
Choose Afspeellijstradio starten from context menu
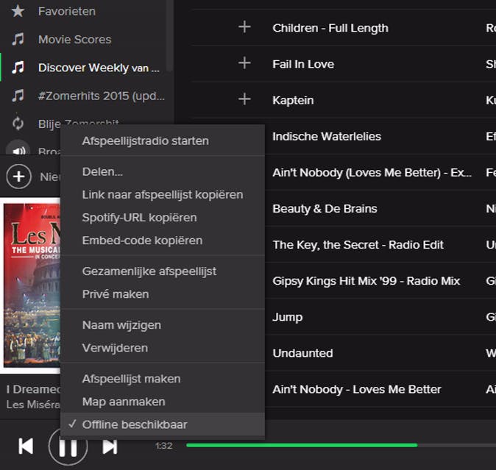click(x=163, y=141)
